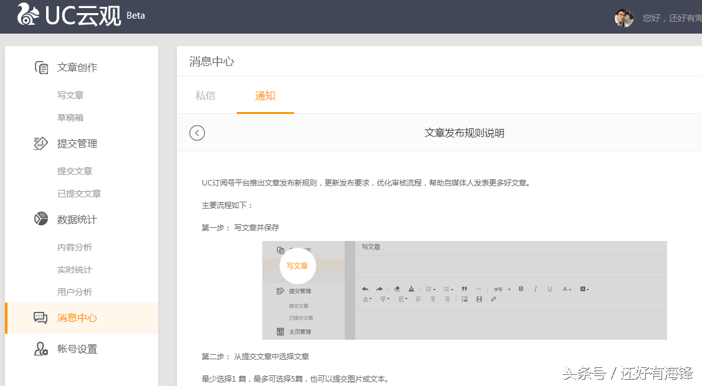Switch to the 私信 tab

click(206, 96)
